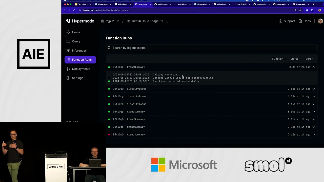Expand the 95t10rg classifyIssue run
Image resolution: width=324 pixels, height=182 pixels.
pos(314,96)
